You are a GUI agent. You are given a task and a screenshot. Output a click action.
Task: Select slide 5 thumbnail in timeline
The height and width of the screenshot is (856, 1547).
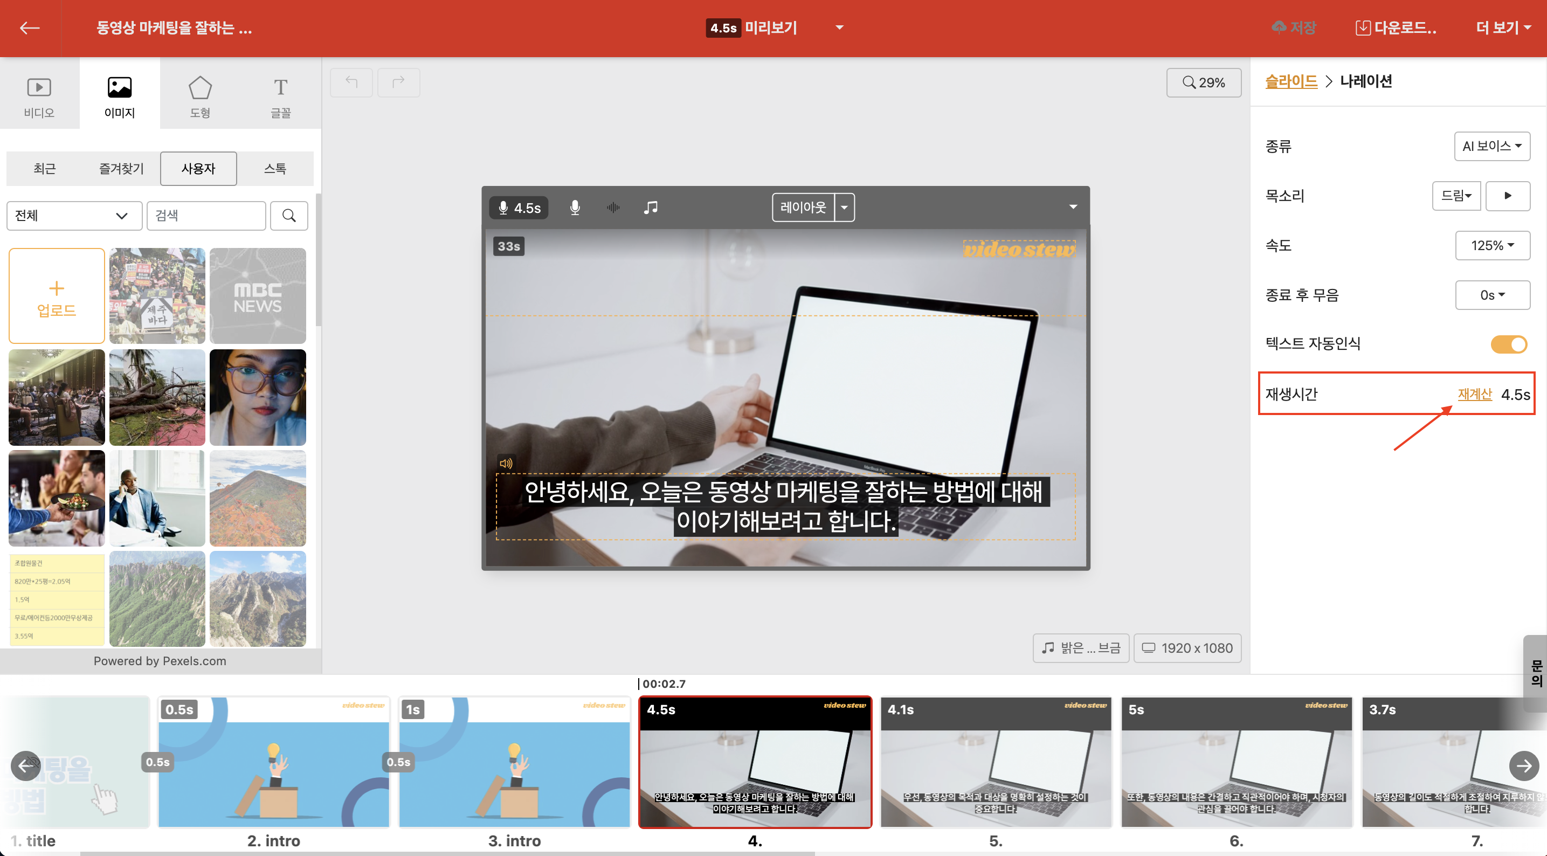pos(996,762)
